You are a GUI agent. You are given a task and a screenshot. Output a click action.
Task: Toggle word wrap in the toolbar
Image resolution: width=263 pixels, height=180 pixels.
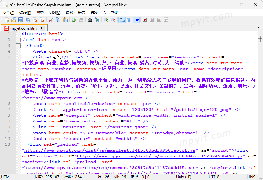(122, 20)
